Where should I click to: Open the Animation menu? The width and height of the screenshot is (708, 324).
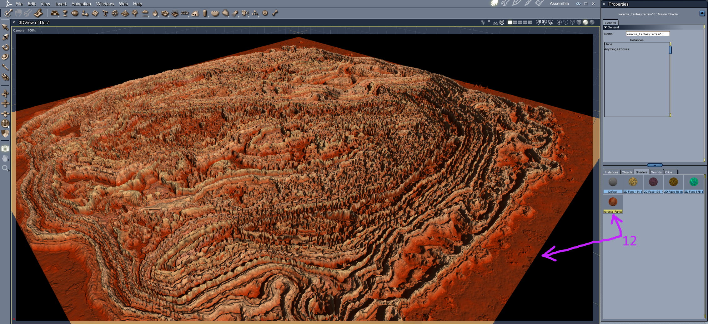coord(81,4)
